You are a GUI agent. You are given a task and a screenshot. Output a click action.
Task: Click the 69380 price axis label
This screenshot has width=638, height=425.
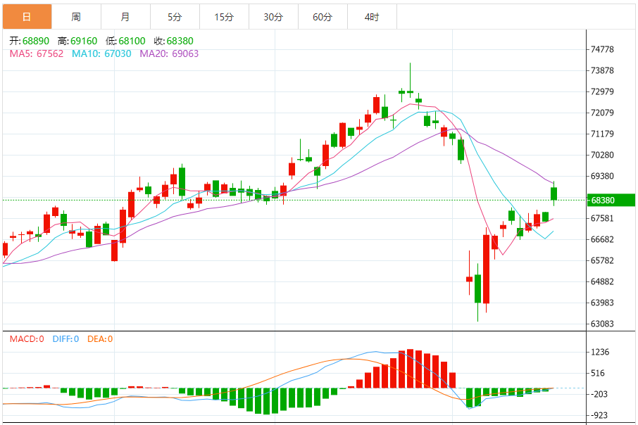coord(602,176)
